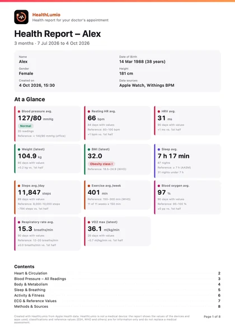Click the purple dot beside Sleep avg.
235x333 pixels.
click(x=159, y=149)
